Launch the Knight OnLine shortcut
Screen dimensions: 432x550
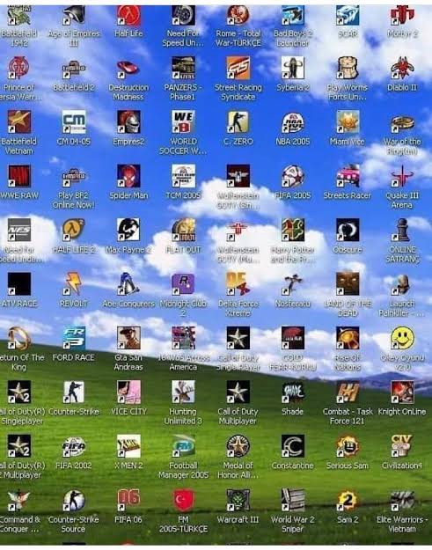click(402, 392)
